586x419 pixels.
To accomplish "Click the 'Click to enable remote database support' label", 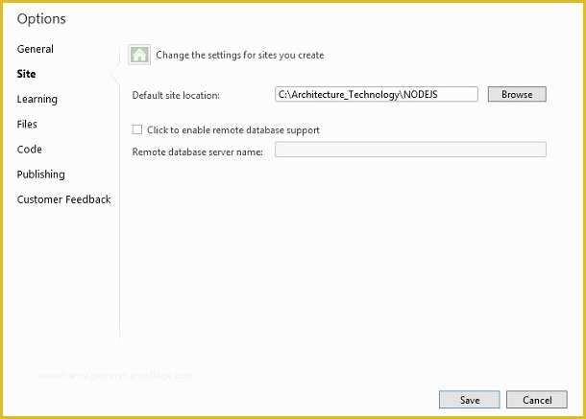I will 233,129.
